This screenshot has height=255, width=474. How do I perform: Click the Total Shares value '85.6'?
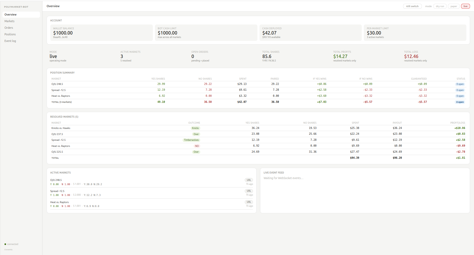pos(267,56)
